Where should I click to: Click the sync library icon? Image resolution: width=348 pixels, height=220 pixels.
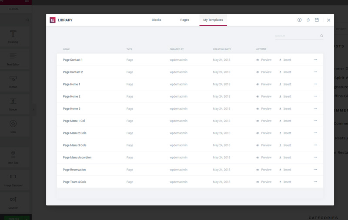point(308,20)
